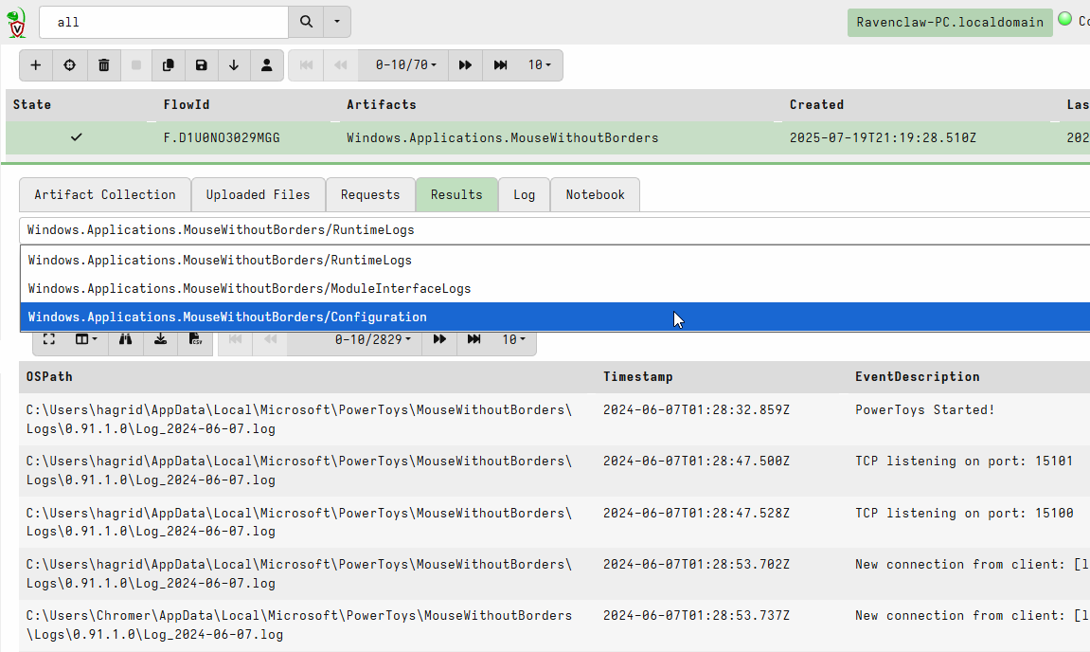
Task: Choose the MouseWithoutBorders/ModuleInterfaceLogs option
Action: [x=555, y=289]
